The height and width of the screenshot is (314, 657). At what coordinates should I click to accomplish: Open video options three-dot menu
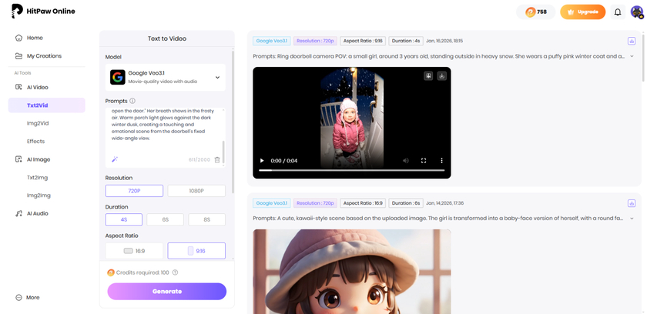pyautogui.click(x=441, y=161)
